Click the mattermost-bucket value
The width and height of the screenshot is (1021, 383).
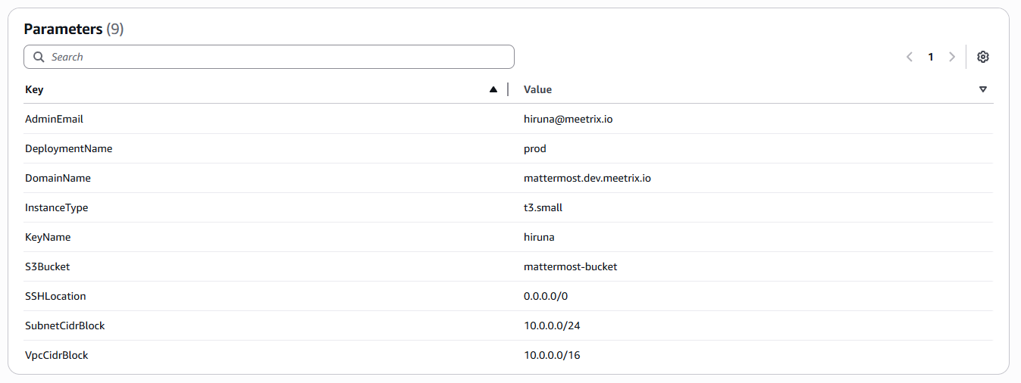pyautogui.click(x=570, y=266)
